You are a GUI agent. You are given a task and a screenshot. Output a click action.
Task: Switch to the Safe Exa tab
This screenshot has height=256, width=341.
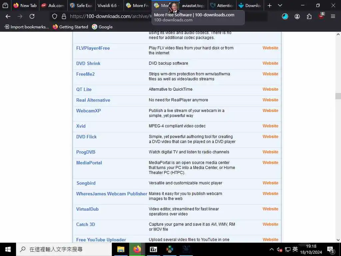click(x=81, y=5)
